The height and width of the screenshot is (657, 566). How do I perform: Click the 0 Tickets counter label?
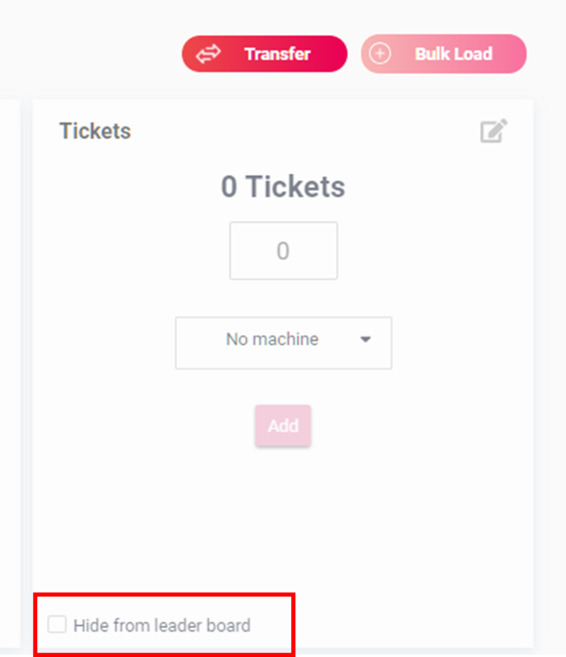click(x=283, y=187)
